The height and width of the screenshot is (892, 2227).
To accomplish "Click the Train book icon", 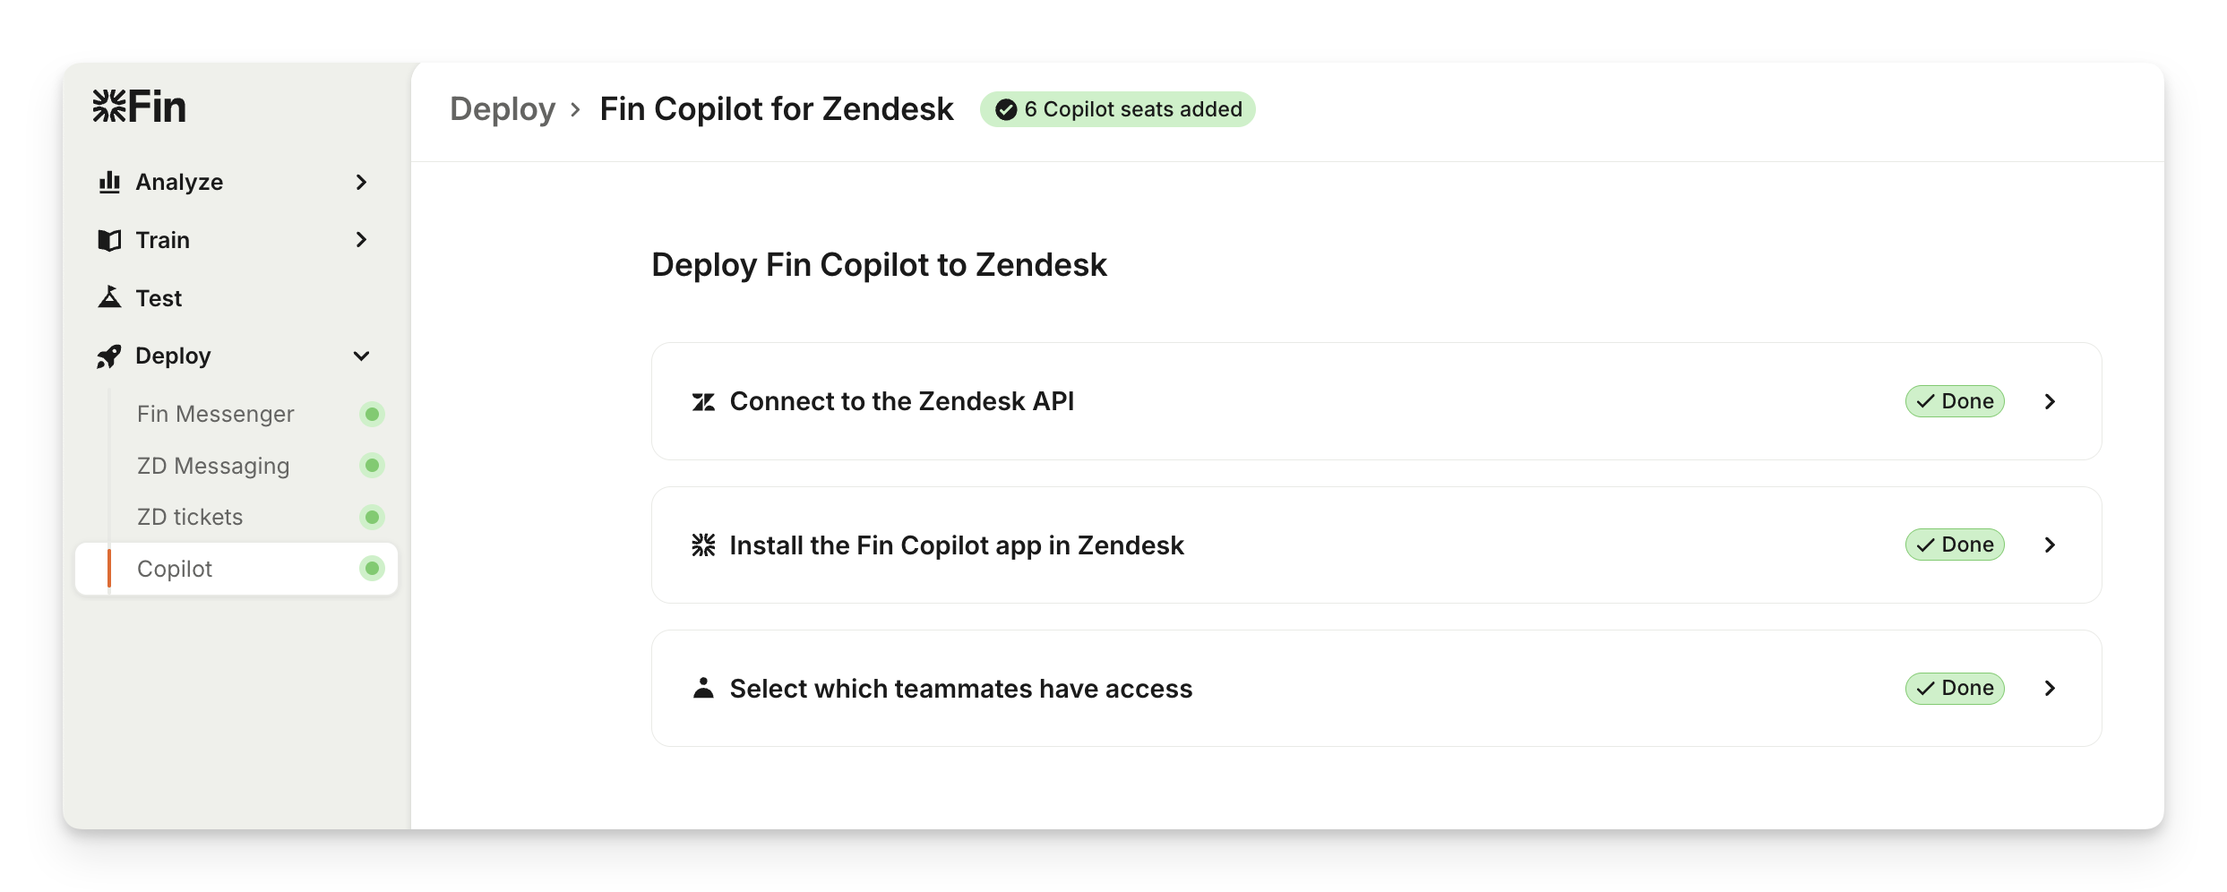I will [109, 240].
